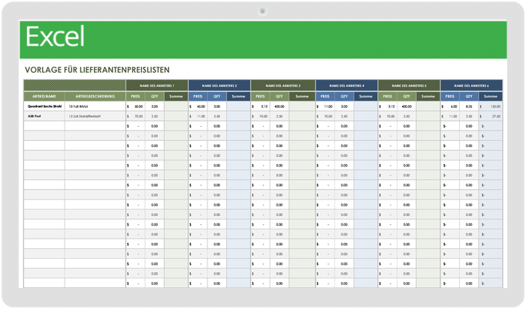This screenshot has width=526, height=309.
Task: Select the ARTIKELBESCHREIBUNG column header
Action: 95,97
